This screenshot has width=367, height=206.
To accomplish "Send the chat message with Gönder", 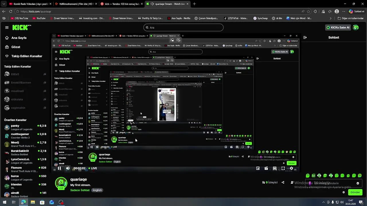I will coord(355,192).
